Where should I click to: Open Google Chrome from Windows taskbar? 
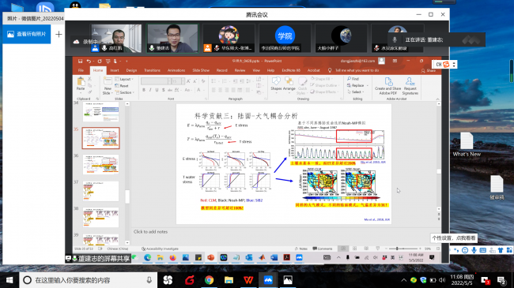(209, 280)
